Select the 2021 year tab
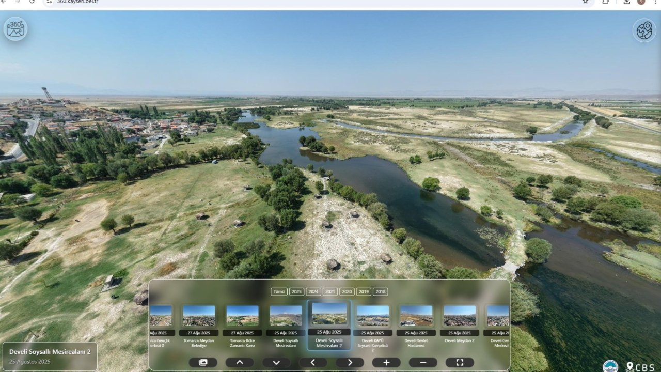Screen dimensions: 661x372 click(329, 291)
